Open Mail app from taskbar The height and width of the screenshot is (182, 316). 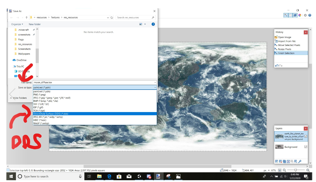point(129,176)
